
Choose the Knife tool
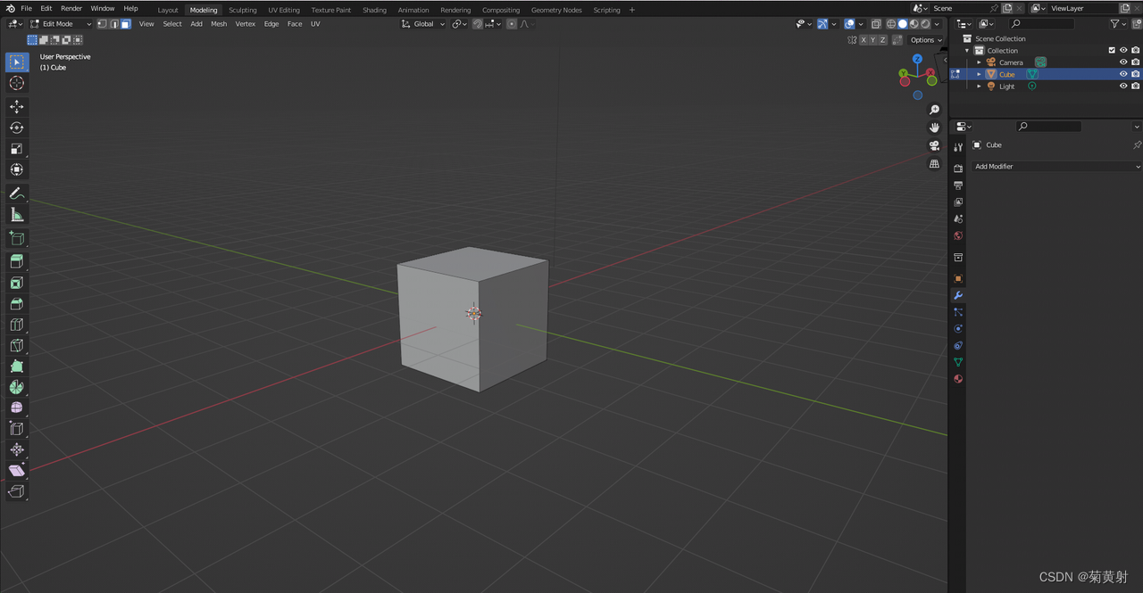[17, 345]
